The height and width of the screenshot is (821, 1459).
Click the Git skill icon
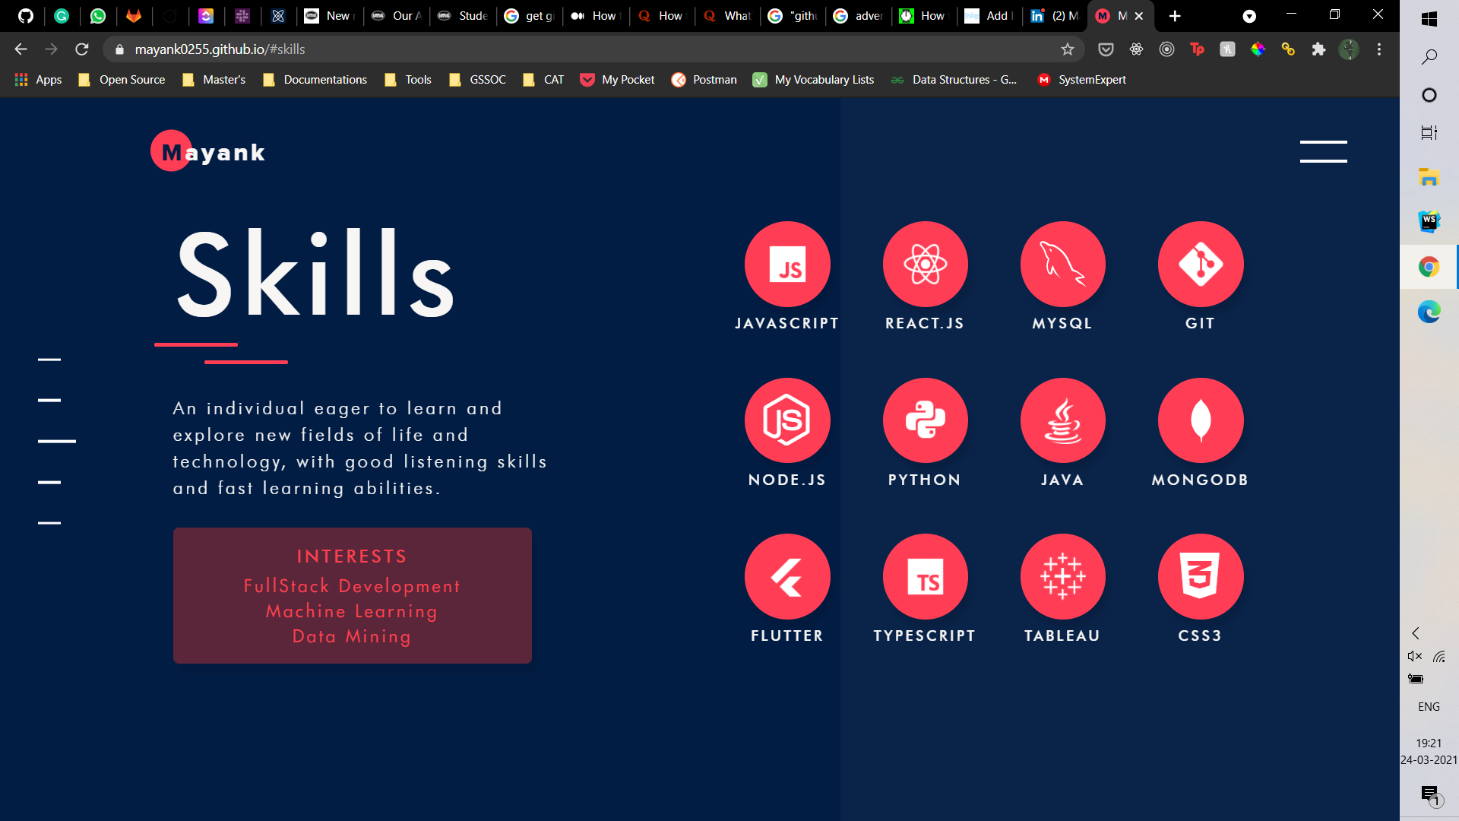click(1200, 265)
